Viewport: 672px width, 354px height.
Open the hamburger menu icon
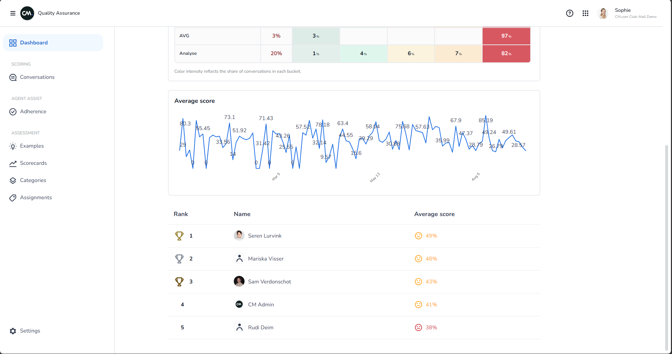pos(13,13)
